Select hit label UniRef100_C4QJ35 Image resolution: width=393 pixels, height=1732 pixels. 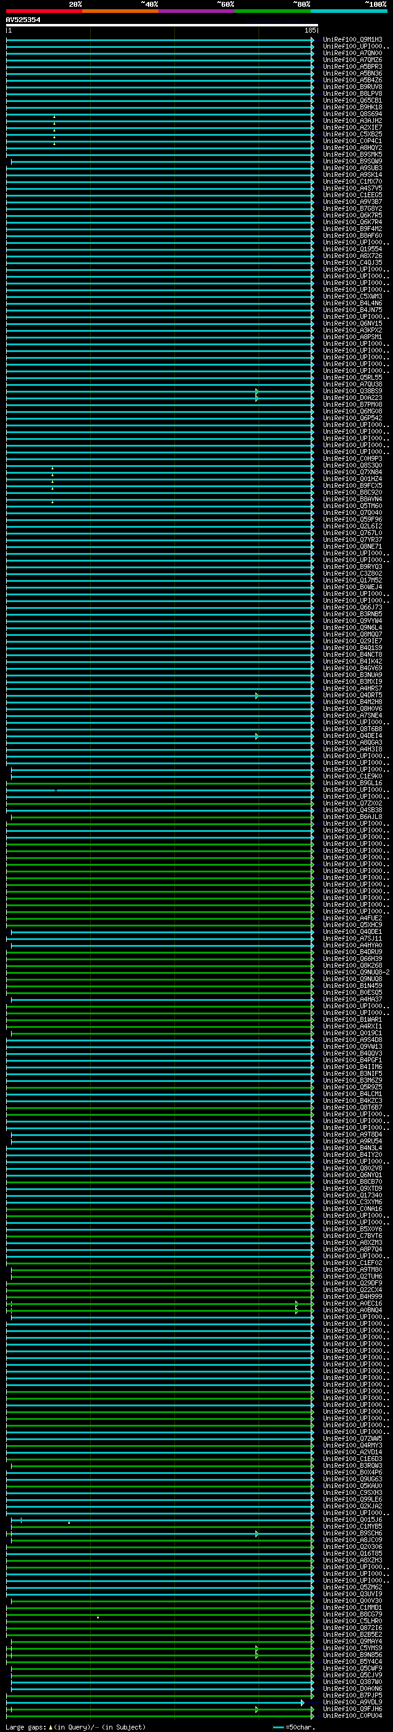click(x=352, y=262)
